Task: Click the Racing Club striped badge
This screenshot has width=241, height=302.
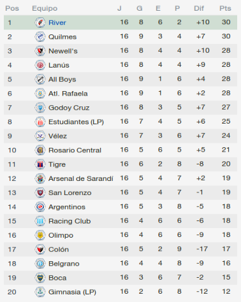Action: [40, 221]
